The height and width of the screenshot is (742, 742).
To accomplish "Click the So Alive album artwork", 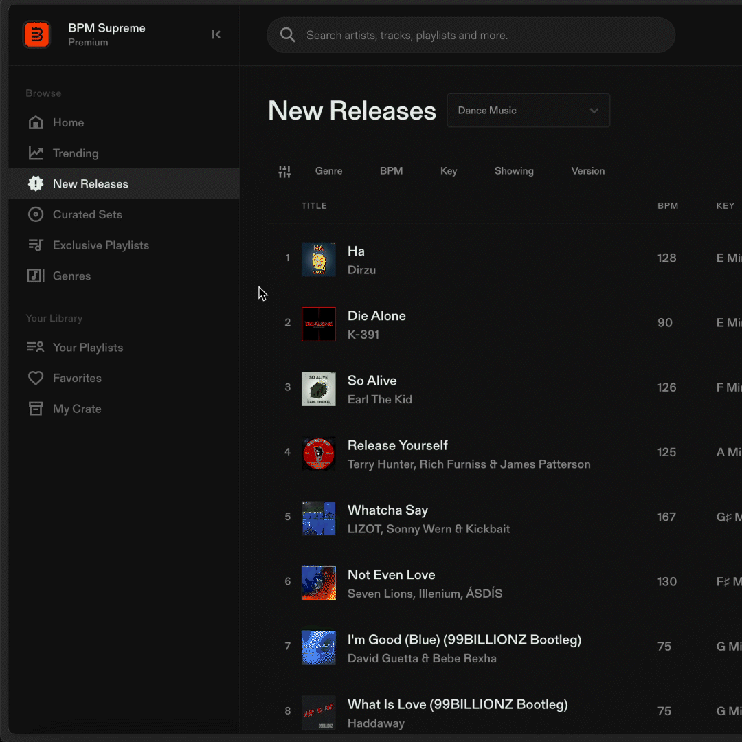I will [319, 389].
